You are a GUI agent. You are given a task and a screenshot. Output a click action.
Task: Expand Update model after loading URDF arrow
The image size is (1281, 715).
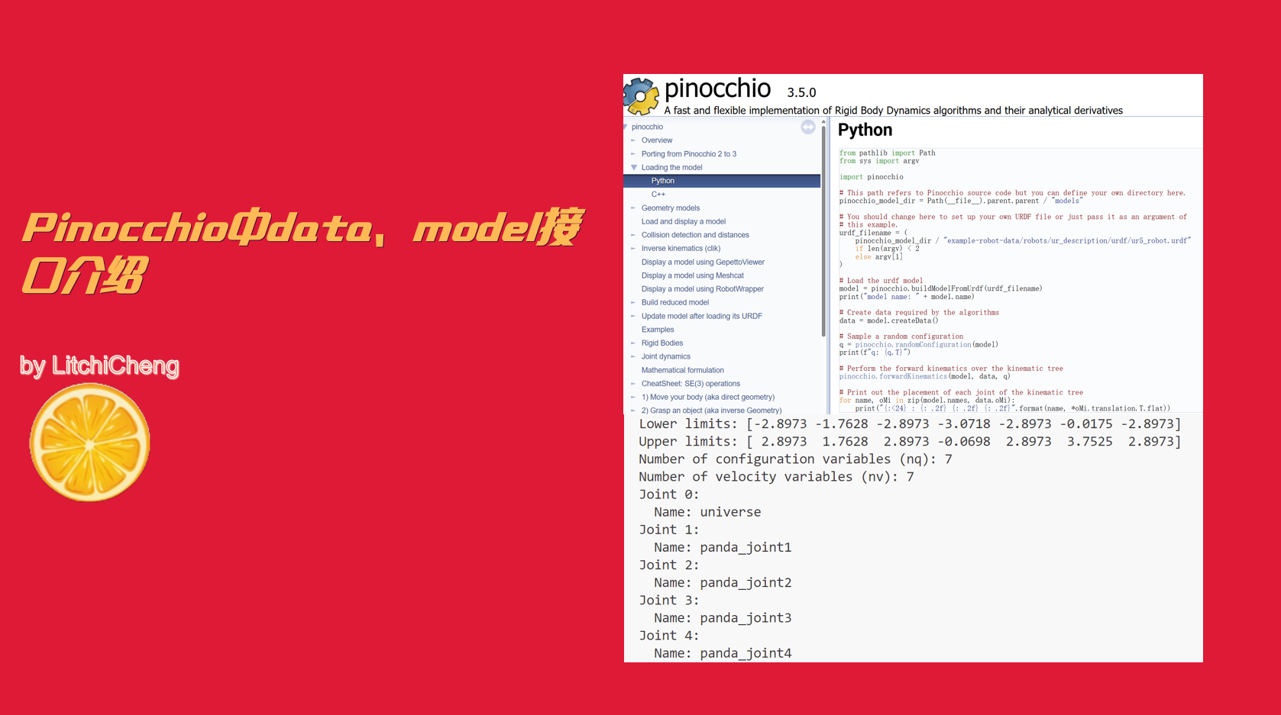[633, 316]
